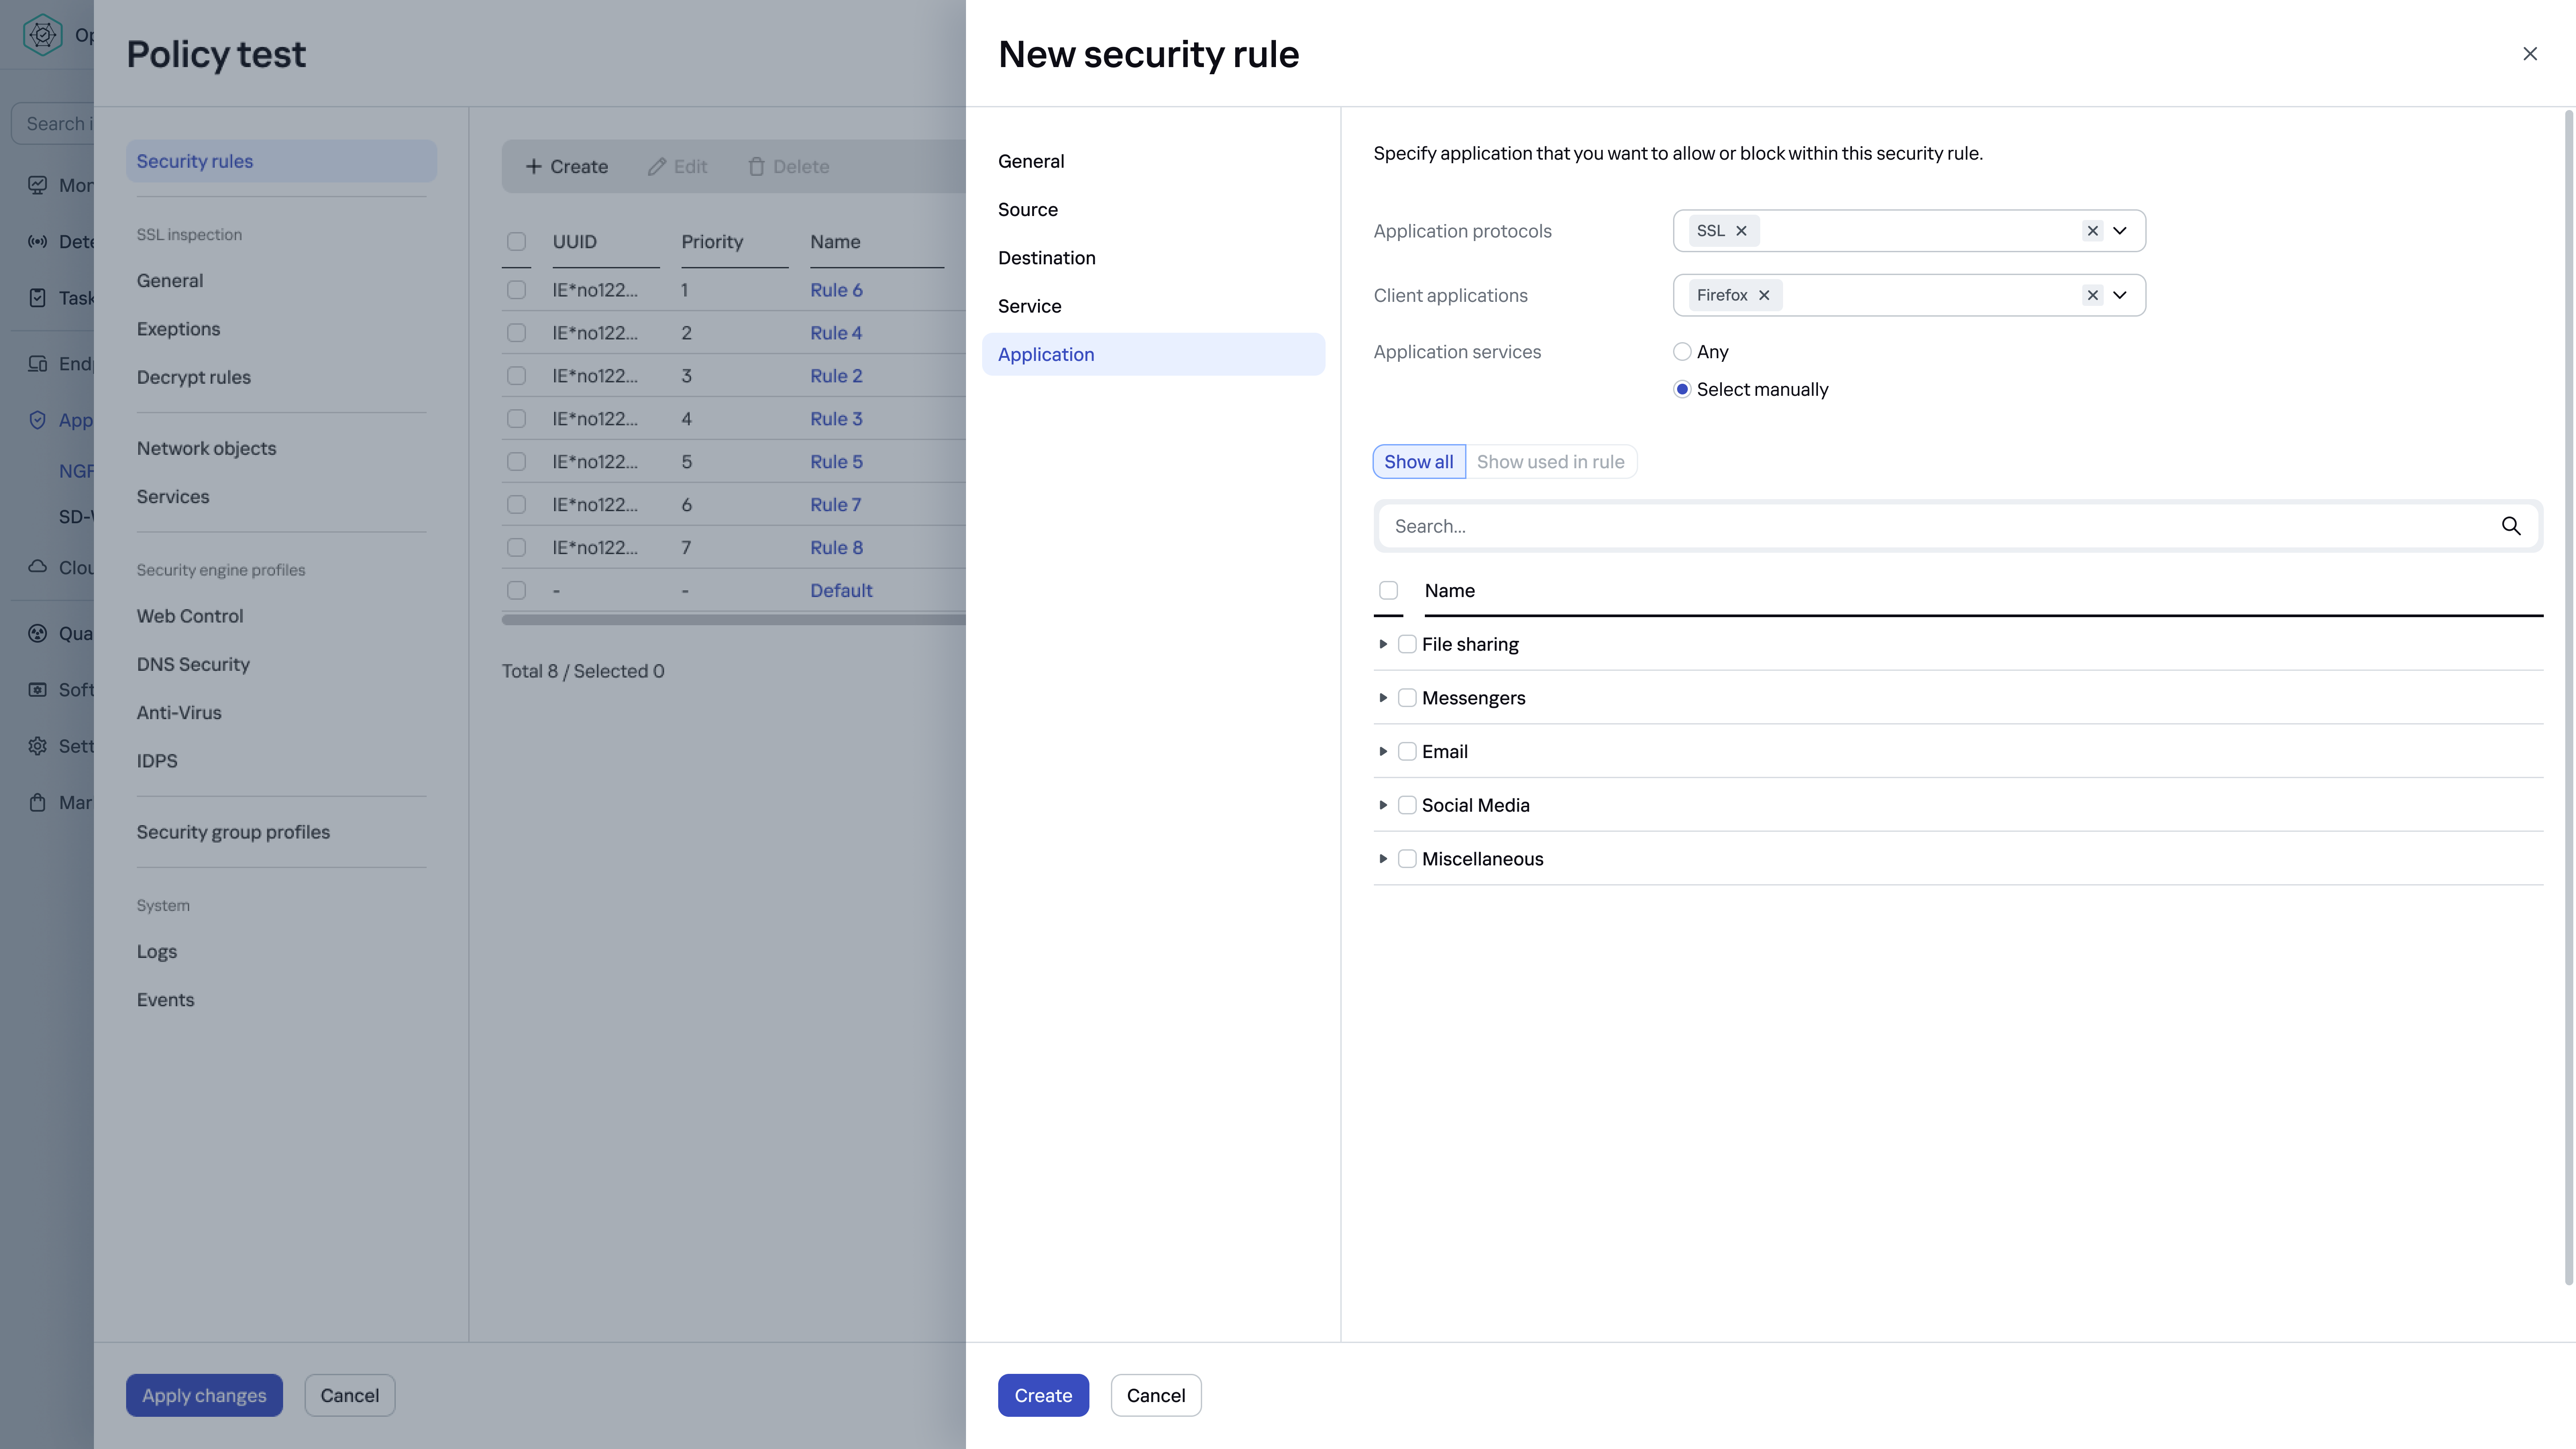Click the panel's vertical scrollbar
This screenshot has height=1449, width=2576.
(x=2568, y=700)
